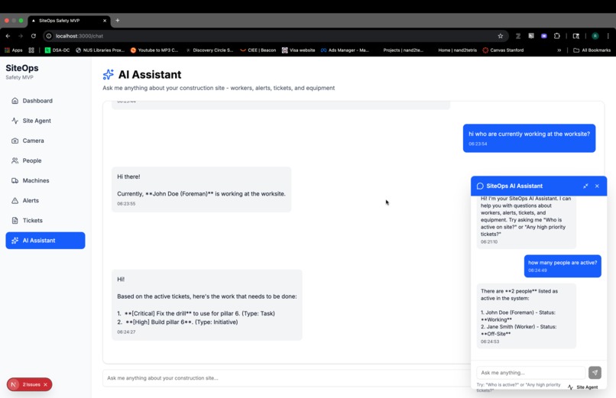Go back in the browser
The height and width of the screenshot is (398, 616).
pyautogui.click(x=8, y=36)
